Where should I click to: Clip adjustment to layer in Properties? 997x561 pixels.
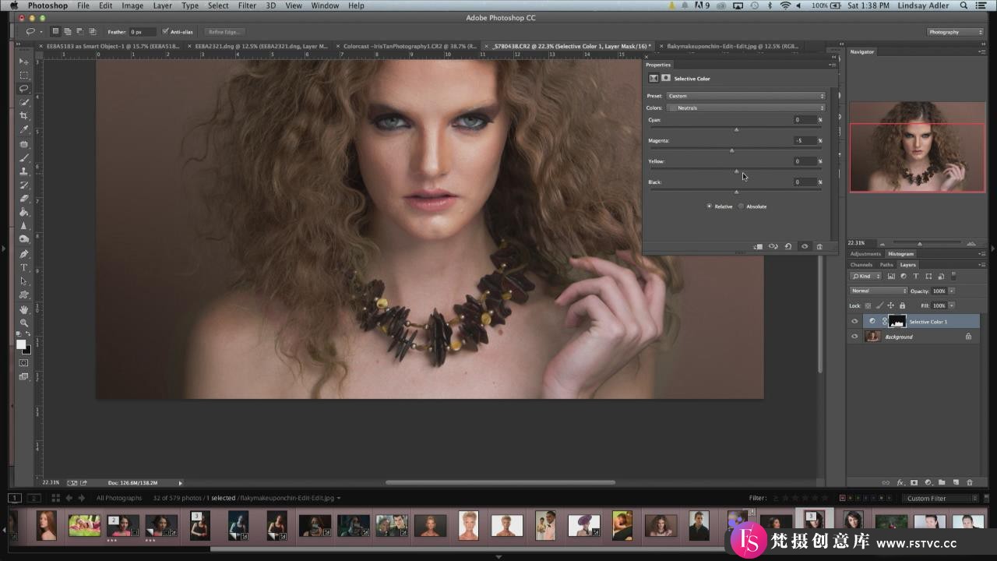pyautogui.click(x=758, y=246)
